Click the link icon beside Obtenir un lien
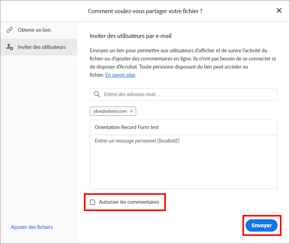The image size is (290, 244). coord(10,30)
